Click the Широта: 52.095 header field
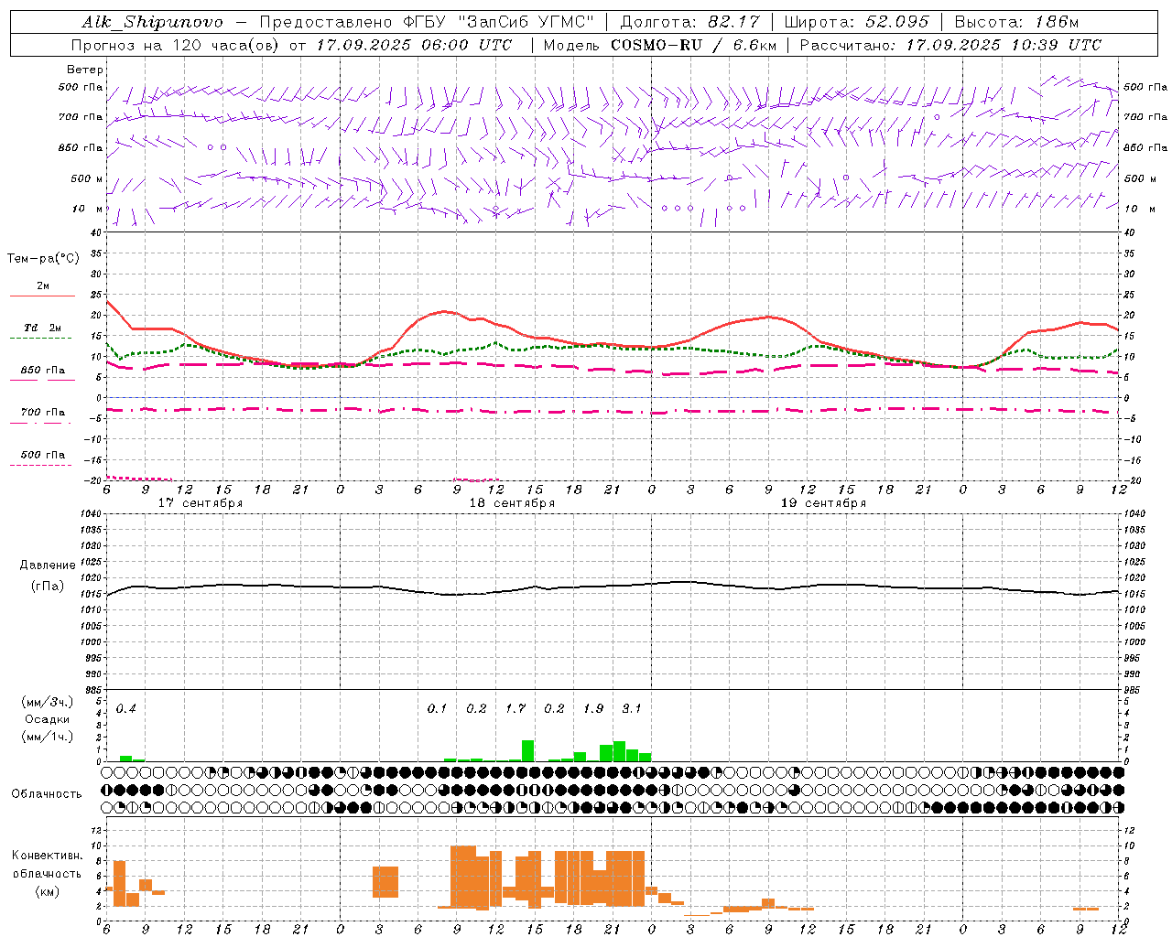1172x937 pixels. (x=857, y=22)
